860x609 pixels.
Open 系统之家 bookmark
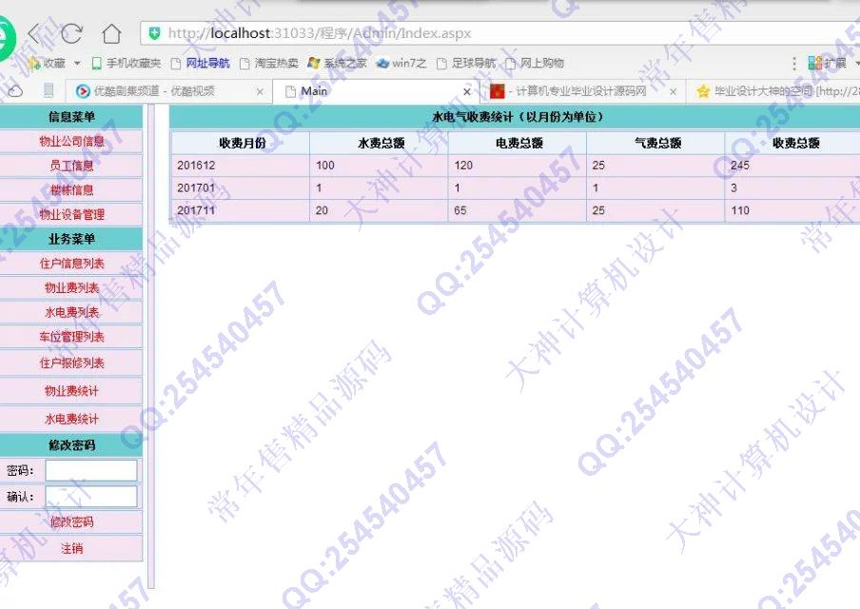click(x=338, y=63)
